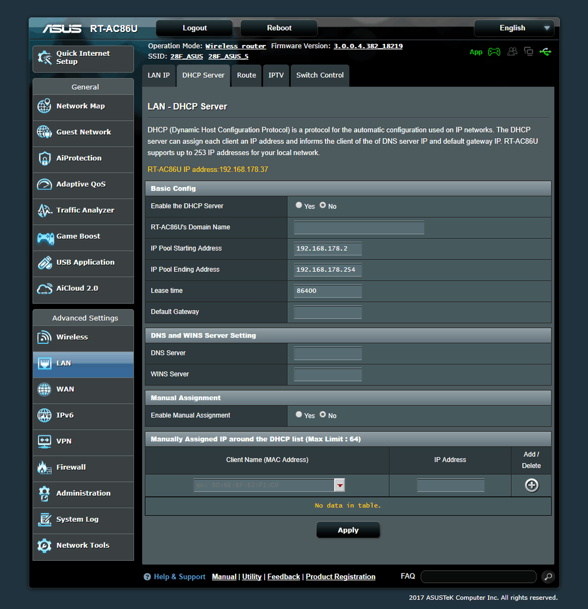This screenshot has width=588, height=609.
Task: Click the Guest Network icon
Action: click(44, 132)
